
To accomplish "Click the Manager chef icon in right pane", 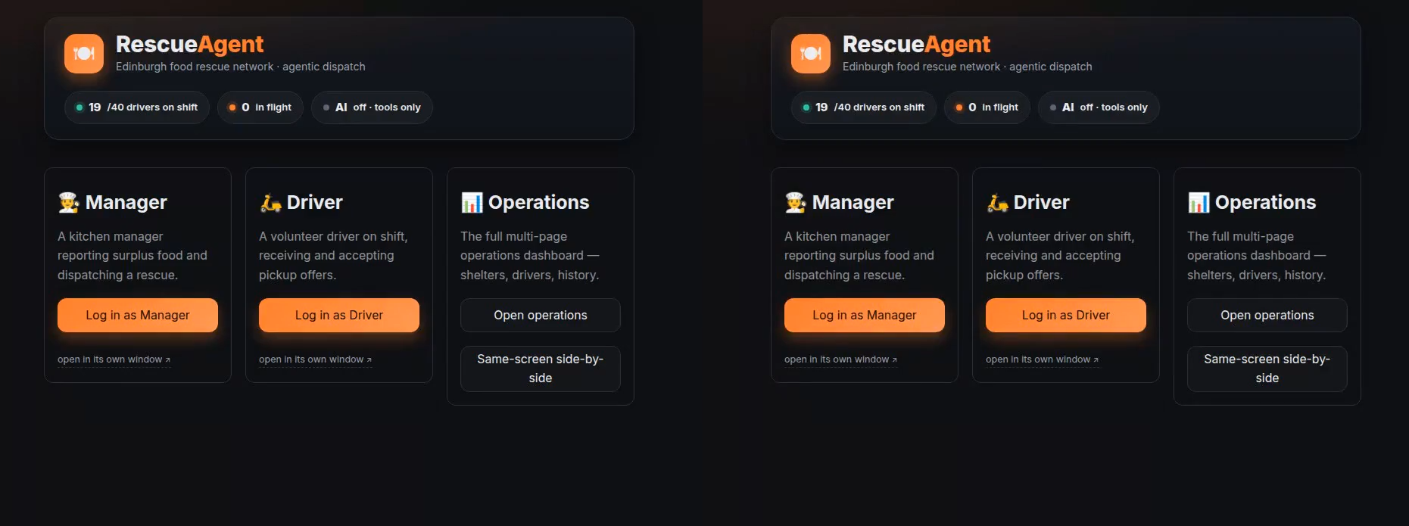I will click(796, 202).
